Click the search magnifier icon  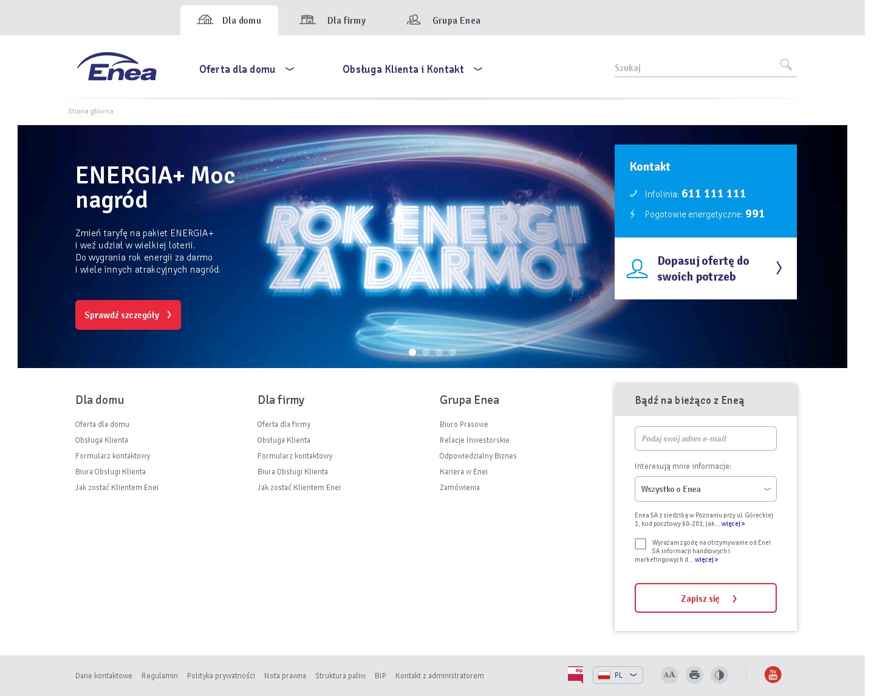[786, 64]
